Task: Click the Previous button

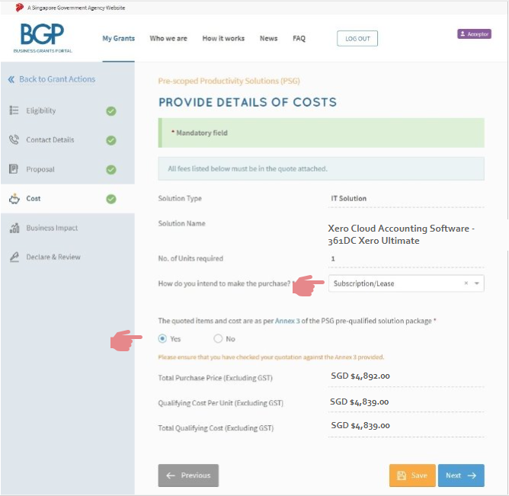Action: (x=188, y=475)
